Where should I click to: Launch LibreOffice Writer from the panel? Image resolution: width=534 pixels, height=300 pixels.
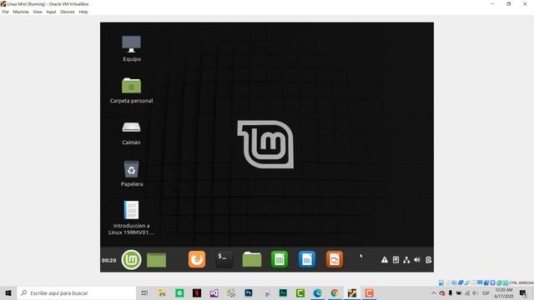307,259
